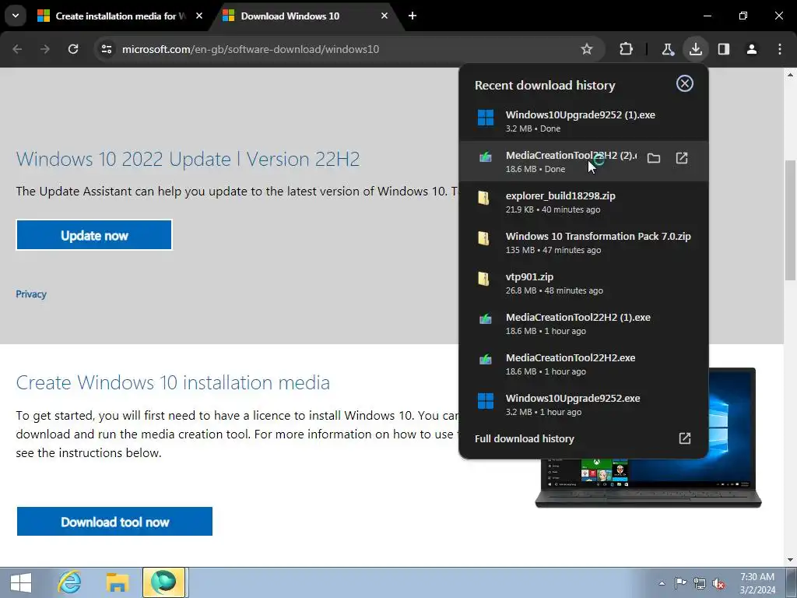
Task: Click the Windows 10 Transformation Pack zip icon
Action: pyautogui.click(x=483, y=238)
